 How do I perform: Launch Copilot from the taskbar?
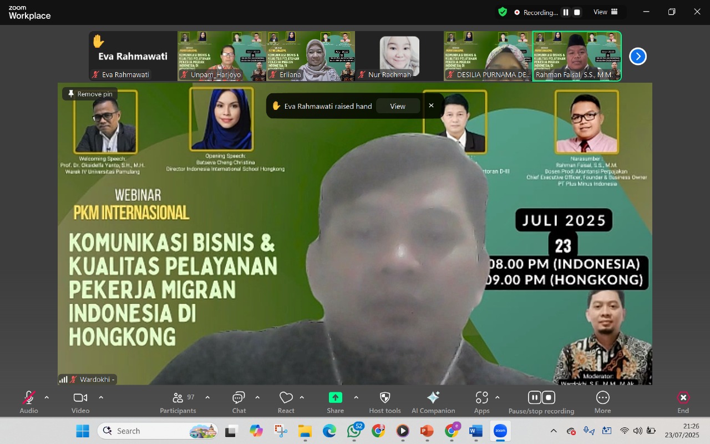(256, 431)
